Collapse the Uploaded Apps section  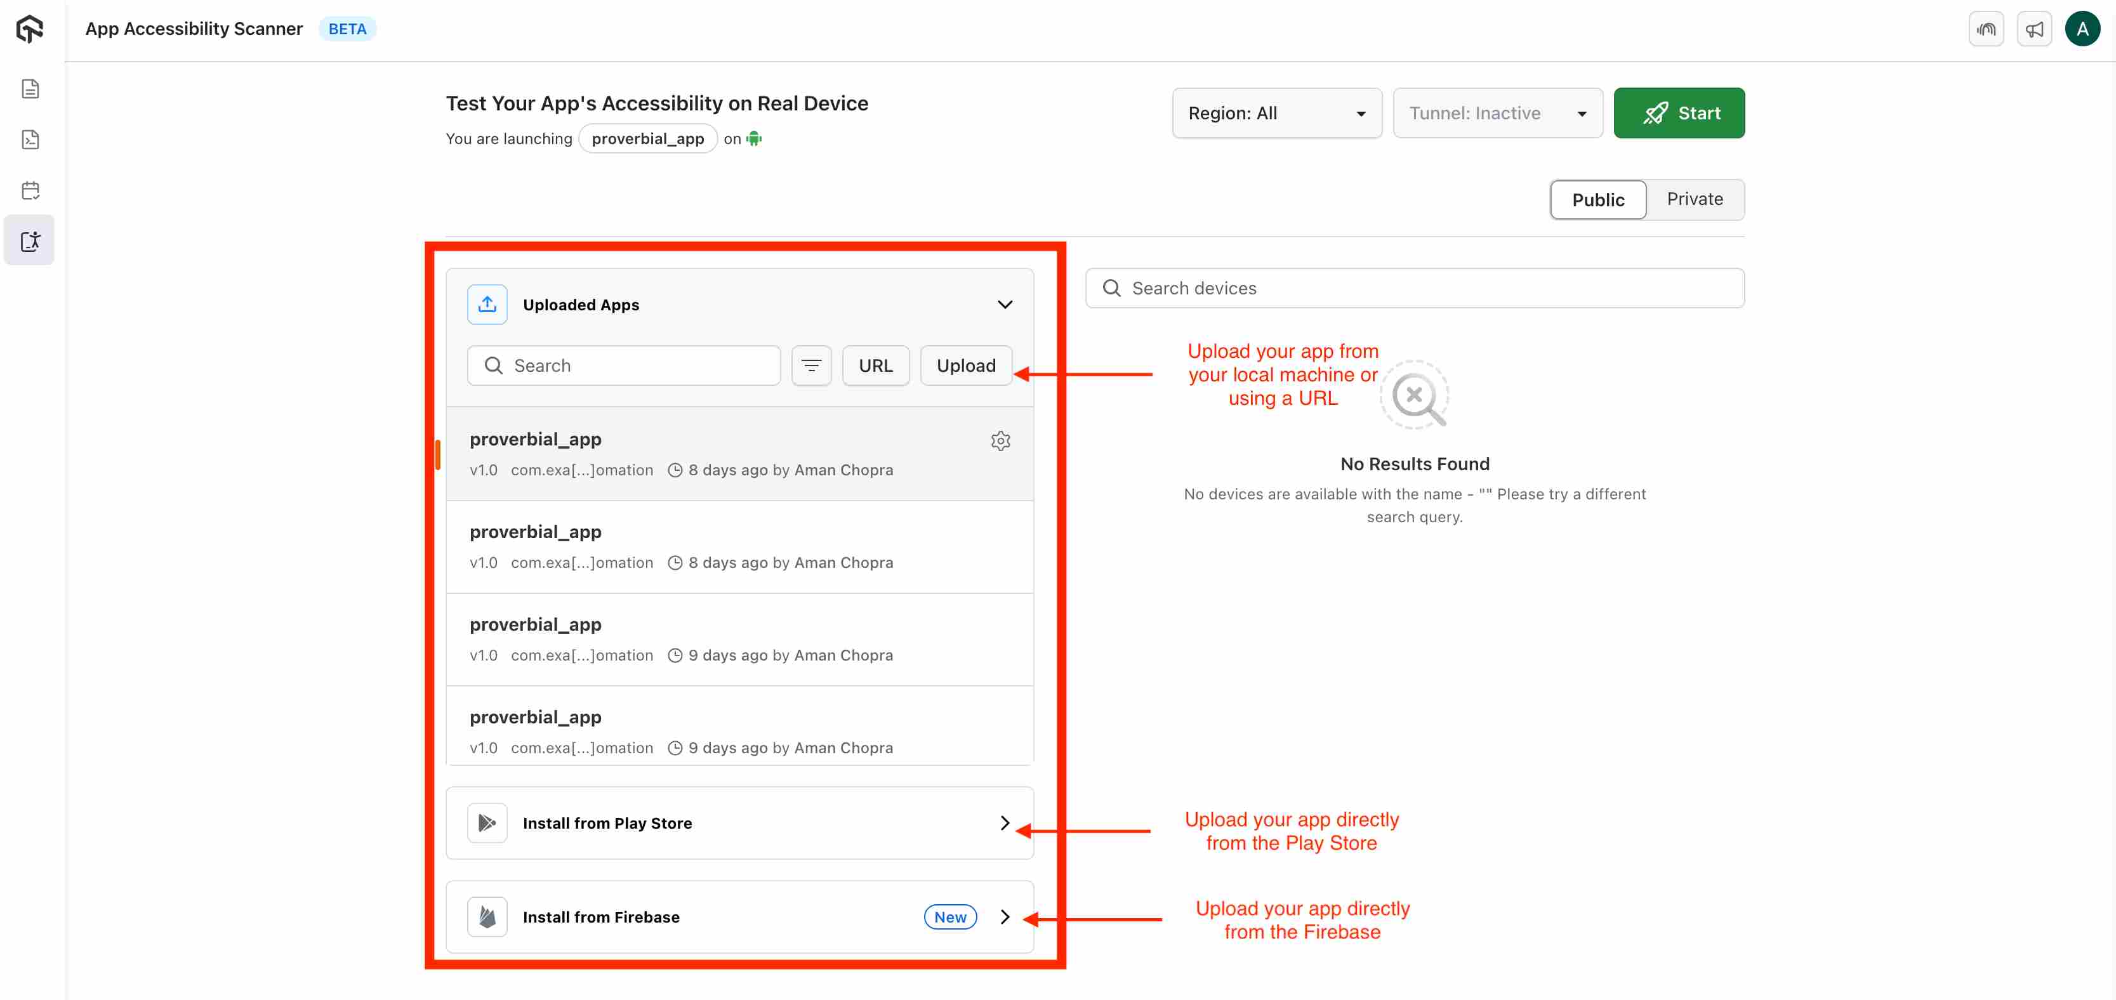1004,305
